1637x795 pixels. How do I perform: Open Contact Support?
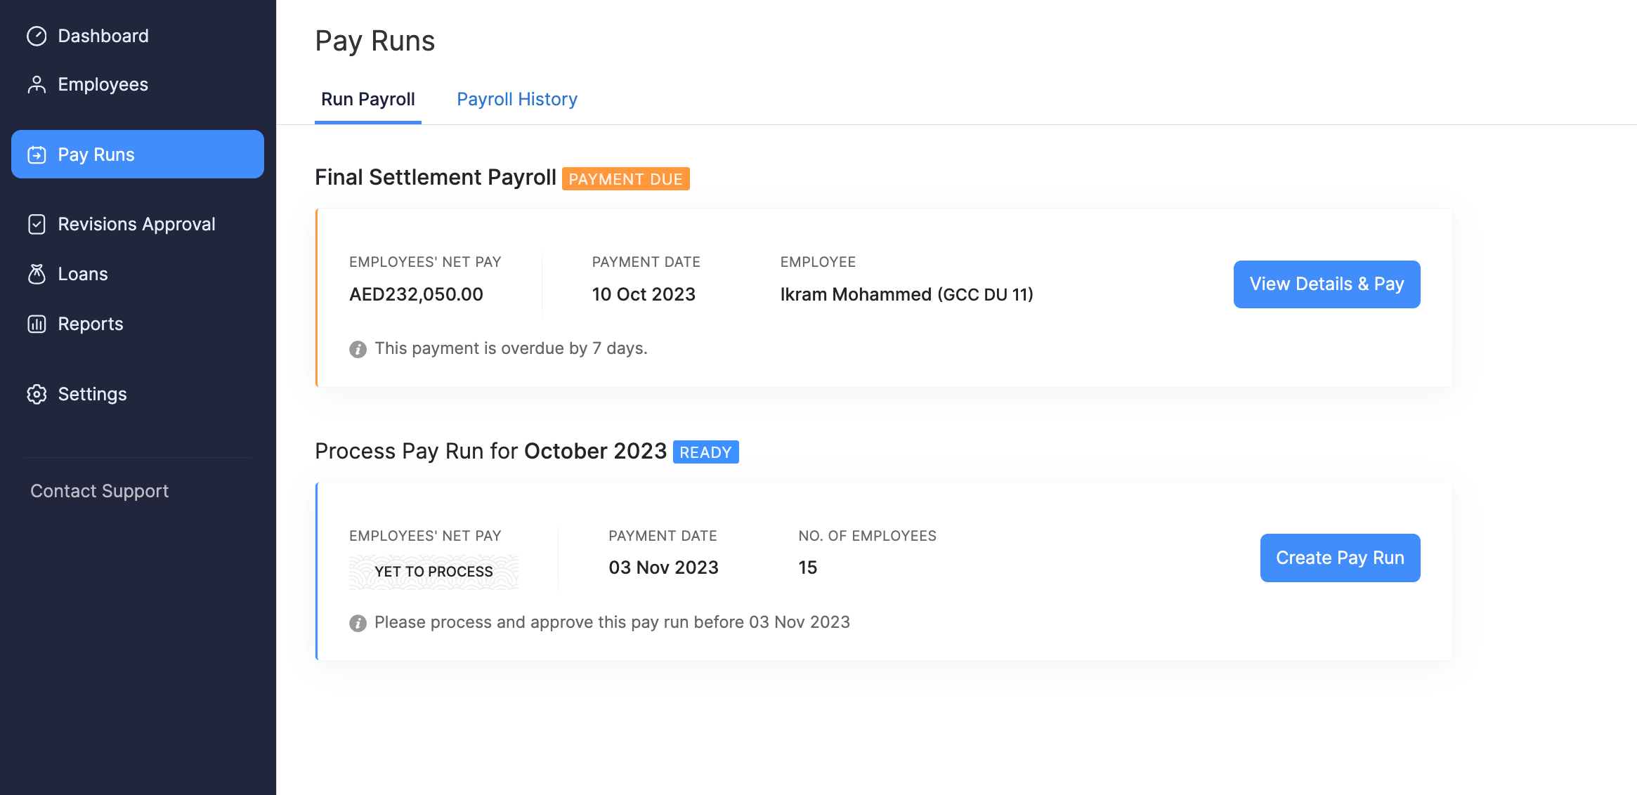tap(99, 490)
